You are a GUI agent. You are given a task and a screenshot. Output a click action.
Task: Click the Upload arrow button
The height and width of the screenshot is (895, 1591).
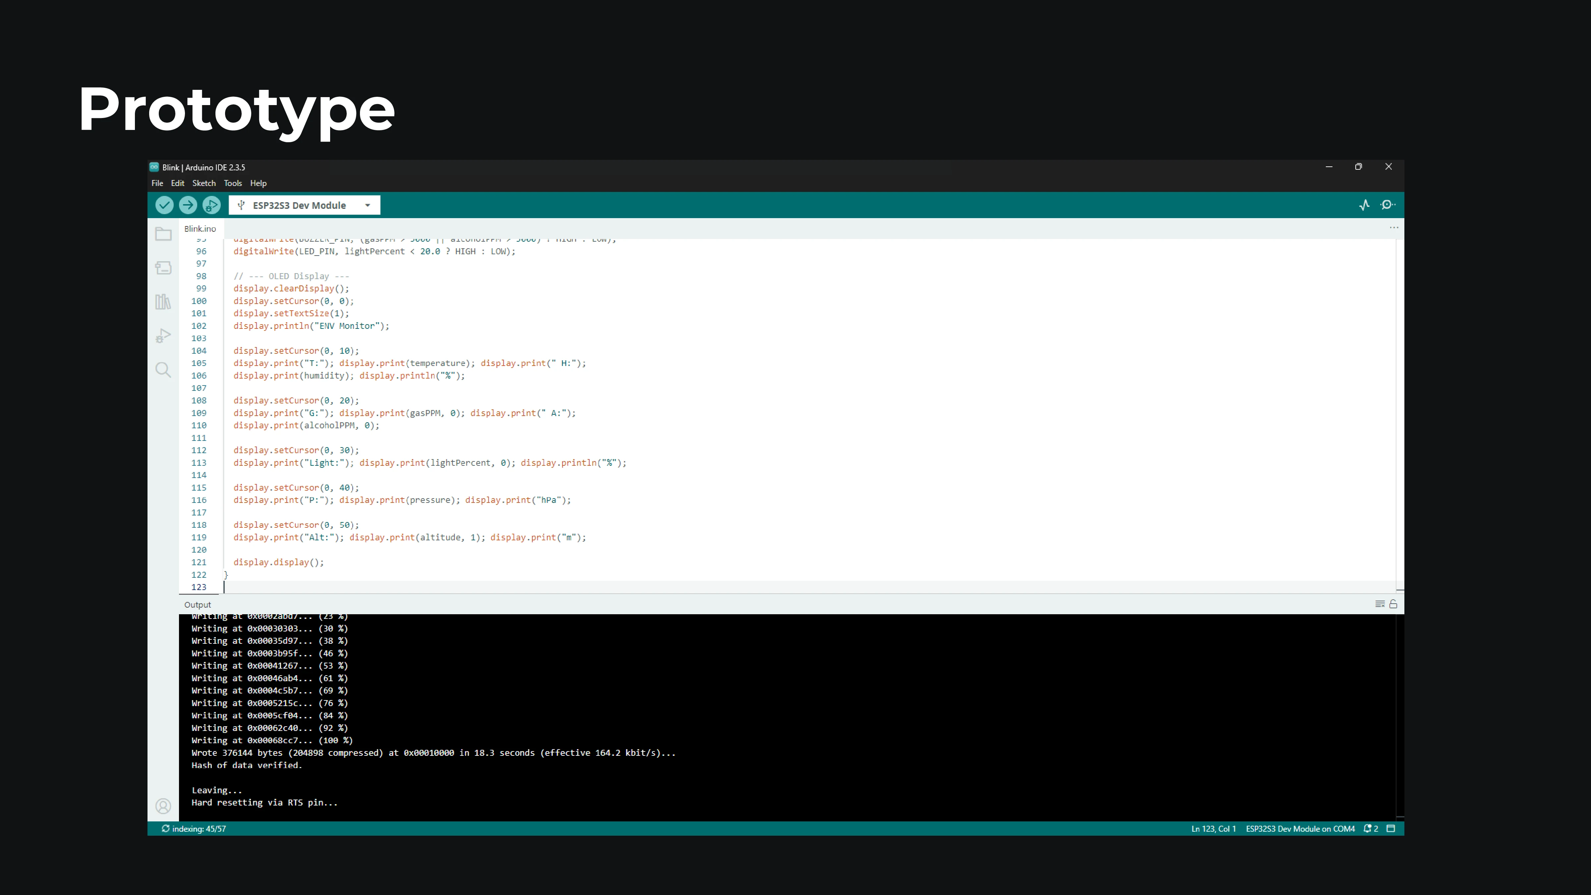click(188, 205)
